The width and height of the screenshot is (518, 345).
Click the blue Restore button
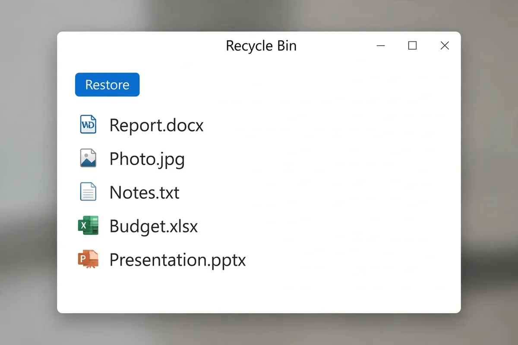107,85
